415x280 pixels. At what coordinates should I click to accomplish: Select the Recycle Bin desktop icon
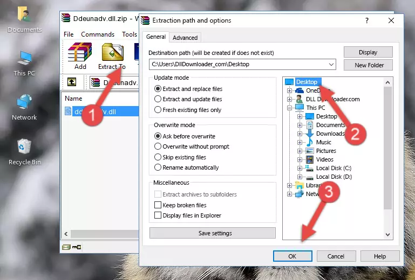coord(25,152)
